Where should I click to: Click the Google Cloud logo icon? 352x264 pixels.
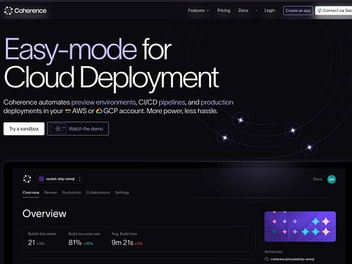pyautogui.click(x=99, y=111)
